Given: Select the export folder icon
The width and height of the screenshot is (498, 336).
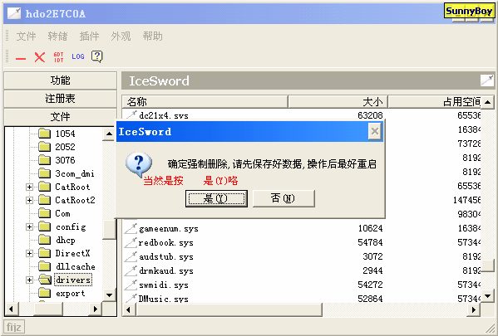Looking at the screenshot, I should coord(44,293).
